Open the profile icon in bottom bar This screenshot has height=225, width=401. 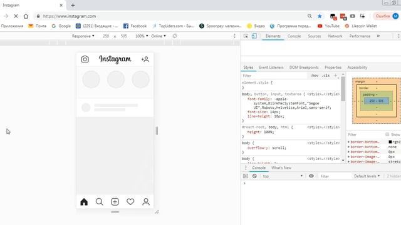pos(146,202)
